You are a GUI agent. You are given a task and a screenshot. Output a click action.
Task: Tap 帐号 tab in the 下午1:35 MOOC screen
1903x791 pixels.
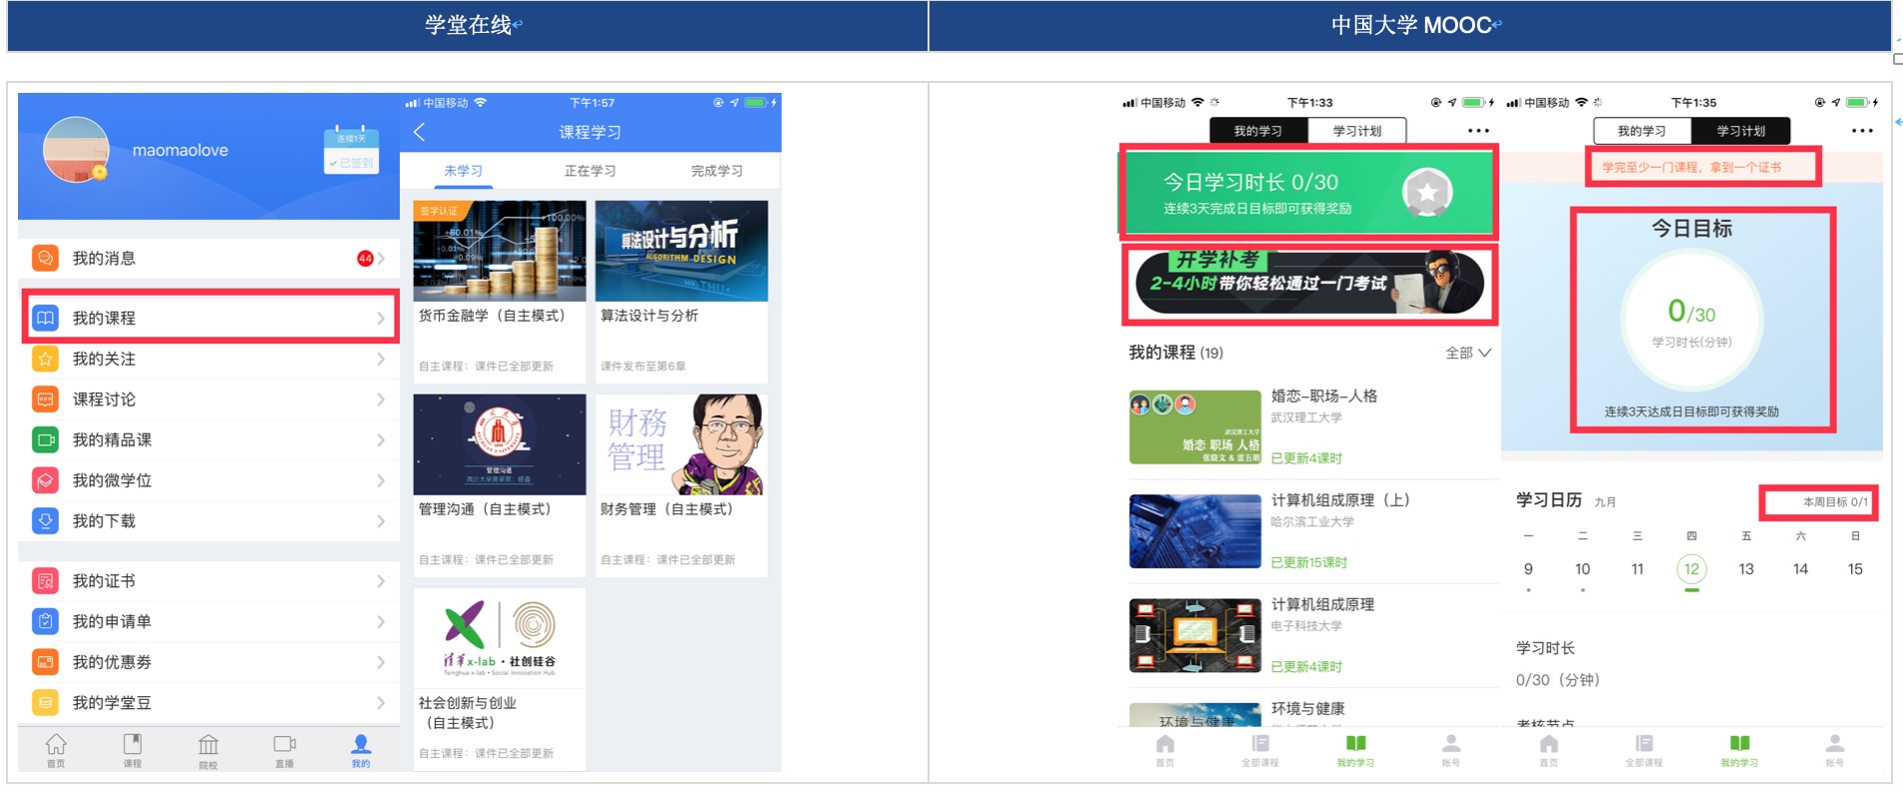click(x=1835, y=751)
